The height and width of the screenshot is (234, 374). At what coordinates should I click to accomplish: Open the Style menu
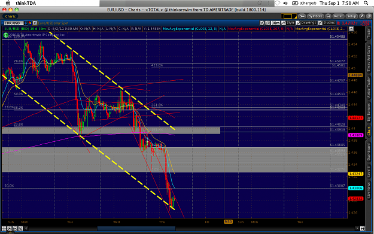(288, 23)
